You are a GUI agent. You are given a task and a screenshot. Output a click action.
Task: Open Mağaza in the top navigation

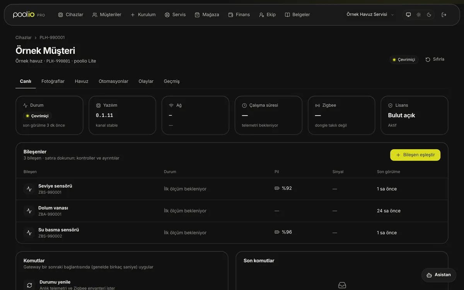coord(207,15)
